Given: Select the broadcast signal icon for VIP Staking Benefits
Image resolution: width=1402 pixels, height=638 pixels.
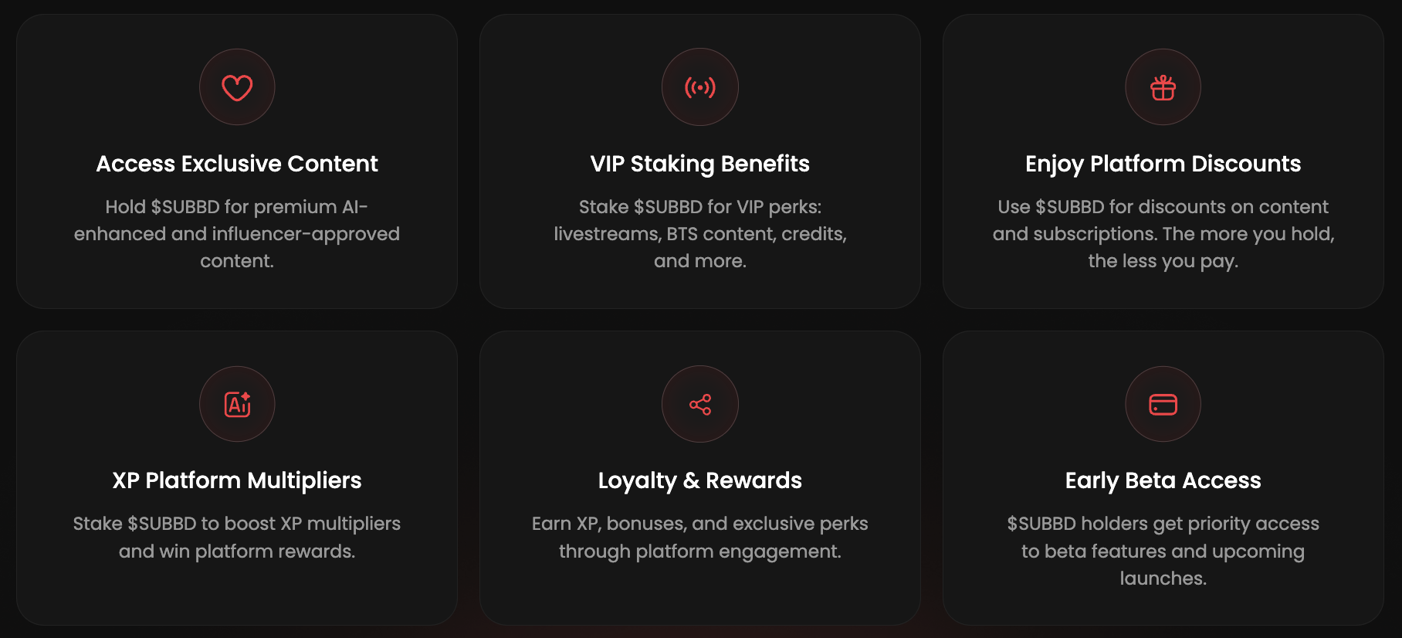Looking at the screenshot, I should click(x=700, y=87).
